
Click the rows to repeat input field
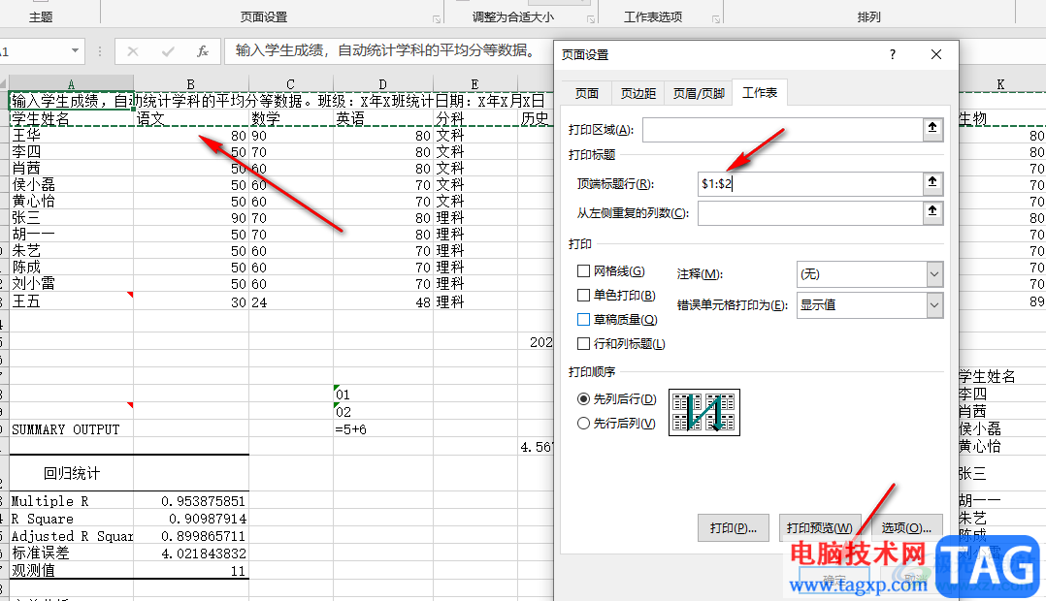click(810, 183)
